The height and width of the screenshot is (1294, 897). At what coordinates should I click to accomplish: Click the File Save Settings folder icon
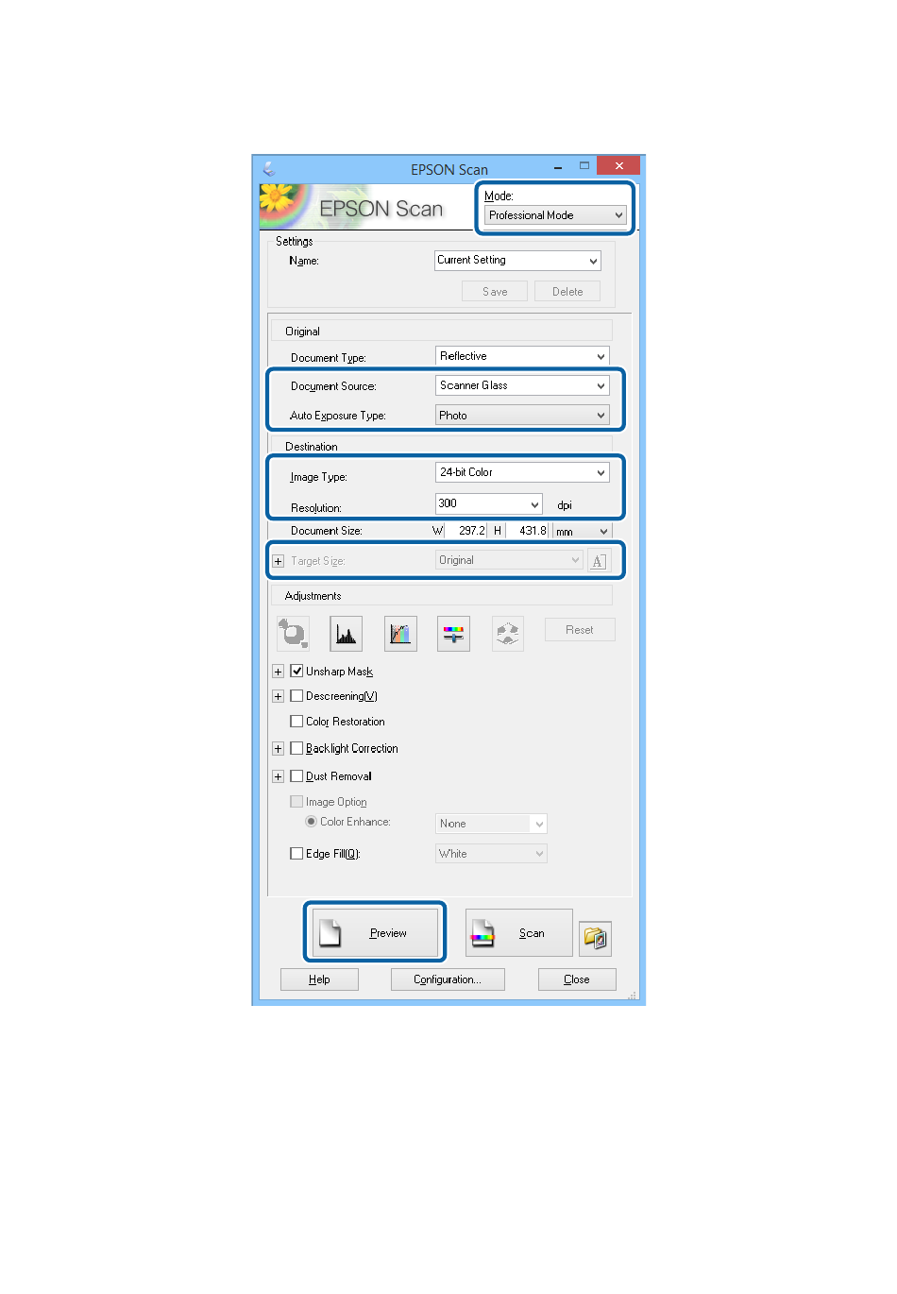pos(596,938)
